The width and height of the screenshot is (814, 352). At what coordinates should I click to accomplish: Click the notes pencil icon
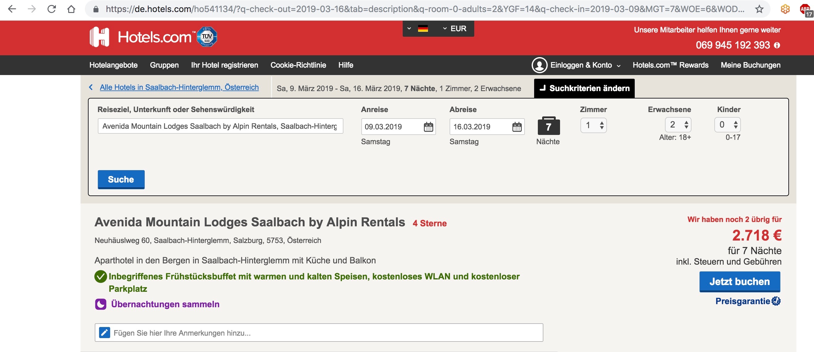coord(105,333)
